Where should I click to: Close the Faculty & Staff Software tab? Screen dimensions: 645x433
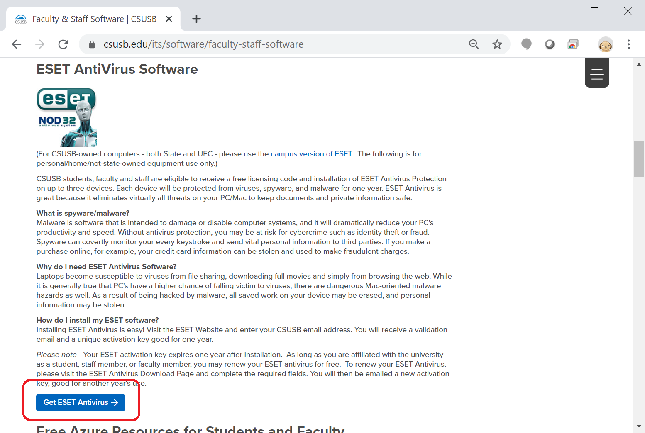(169, 19)
